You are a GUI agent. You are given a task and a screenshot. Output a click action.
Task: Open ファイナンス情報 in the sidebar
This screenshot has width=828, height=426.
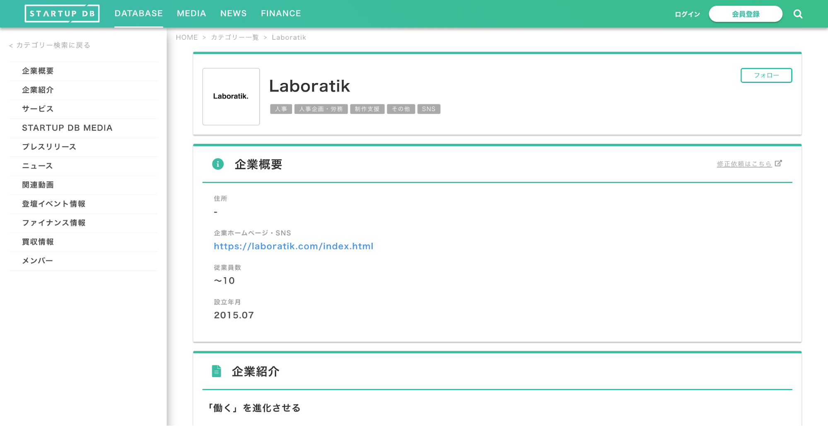click(83, 223)
